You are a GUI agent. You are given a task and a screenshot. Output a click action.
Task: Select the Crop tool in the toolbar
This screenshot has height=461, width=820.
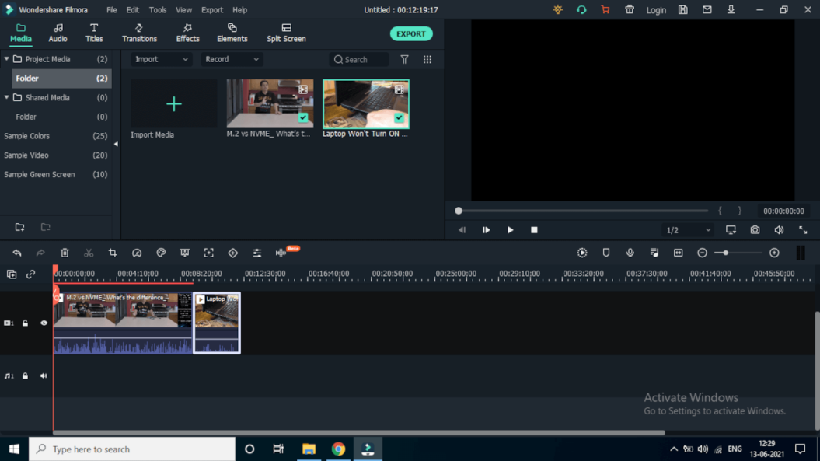pyautogui.click(x=113, y=253)
